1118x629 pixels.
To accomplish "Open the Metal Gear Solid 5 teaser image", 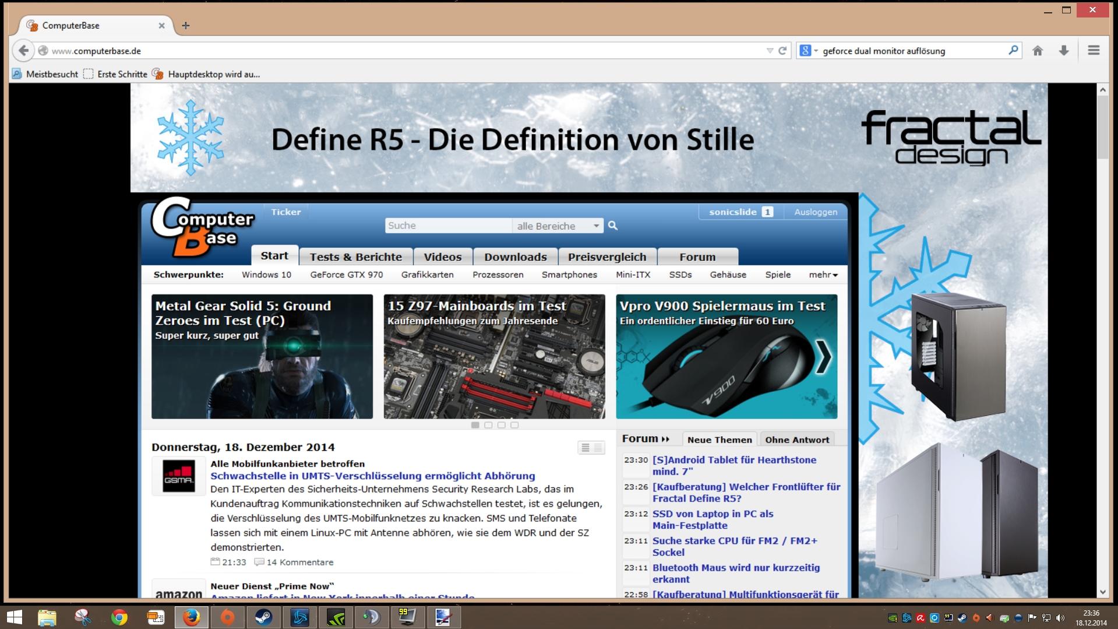I will [x=262, y=356].
